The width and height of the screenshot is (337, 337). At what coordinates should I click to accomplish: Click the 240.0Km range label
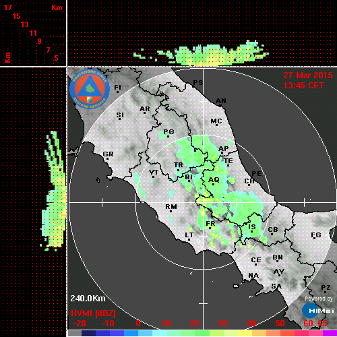[88, 299]
